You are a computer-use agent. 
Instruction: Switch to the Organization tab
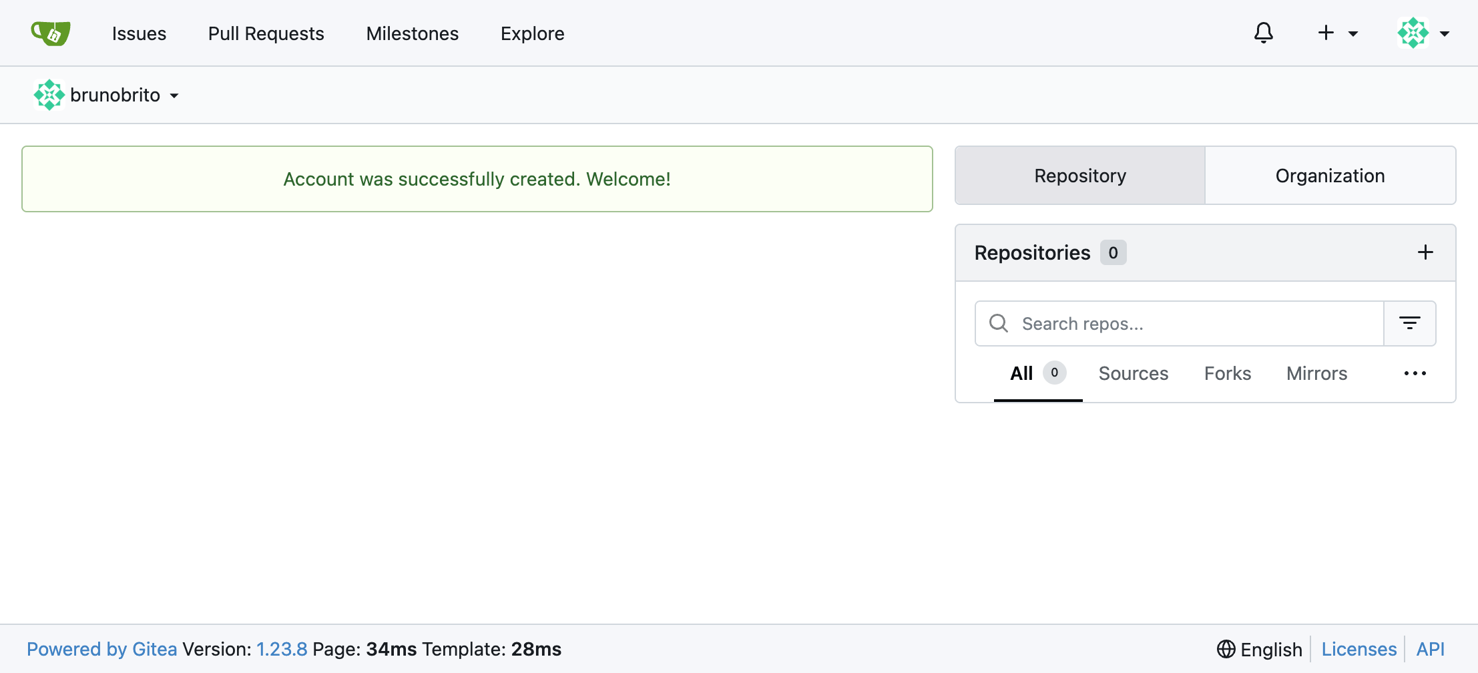pos(1330,176)
